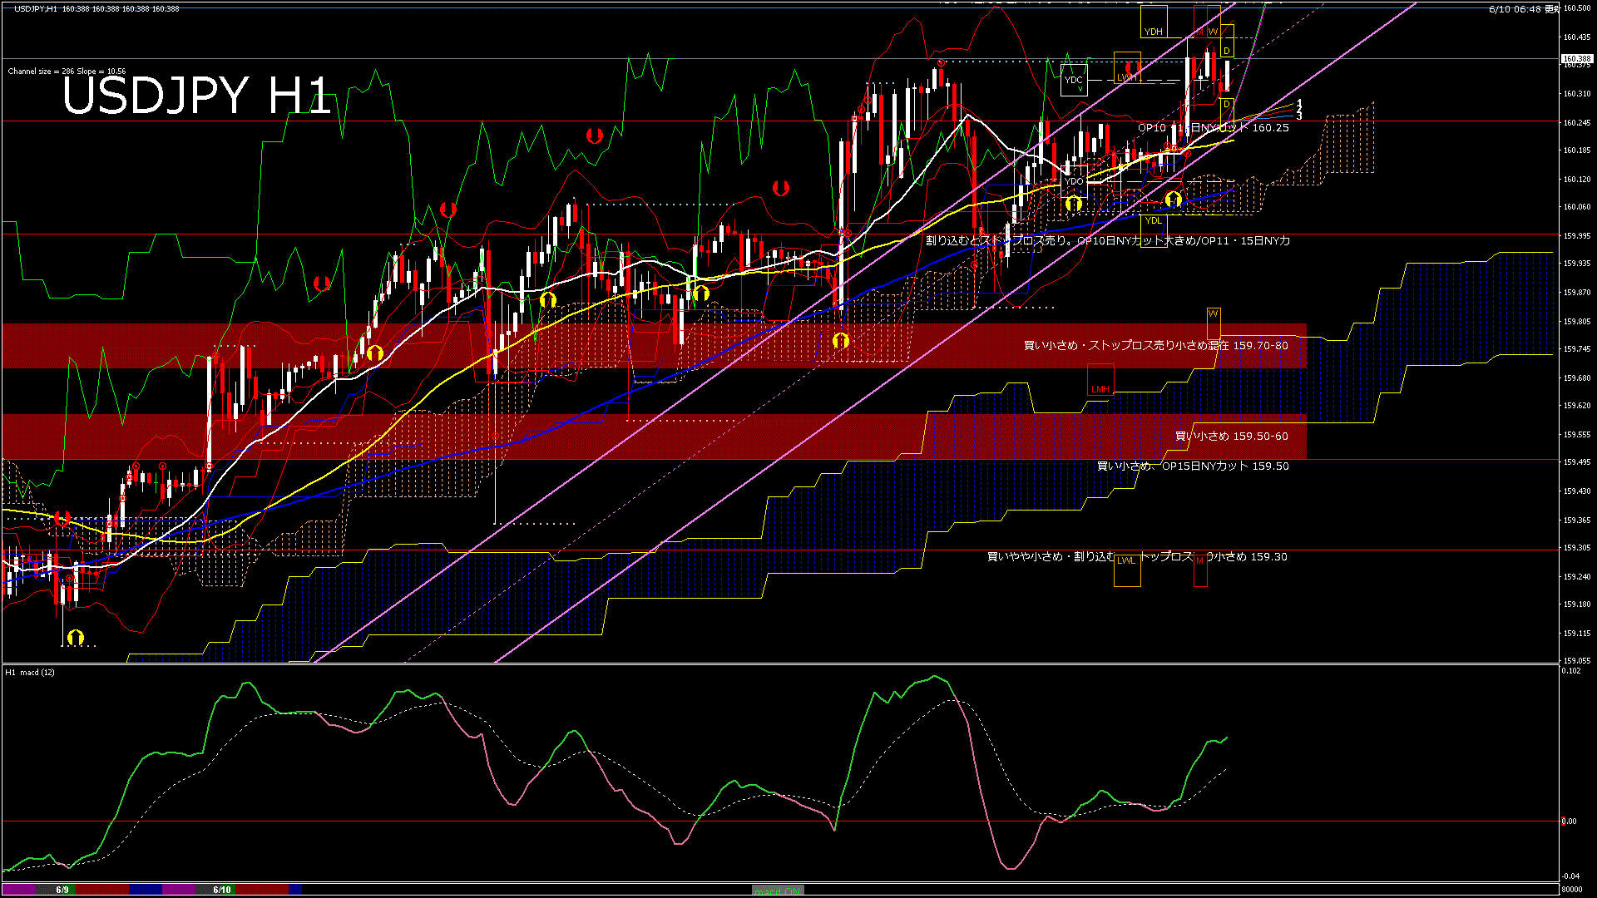Click the yellow up-arrow signal near 159.115
Screen dimensions: 1597x898
point(76,638)
